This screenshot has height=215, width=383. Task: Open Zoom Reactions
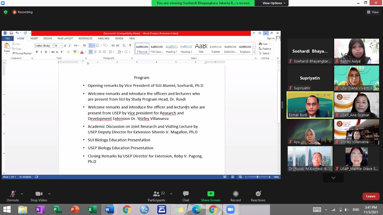tap(258, 196)
